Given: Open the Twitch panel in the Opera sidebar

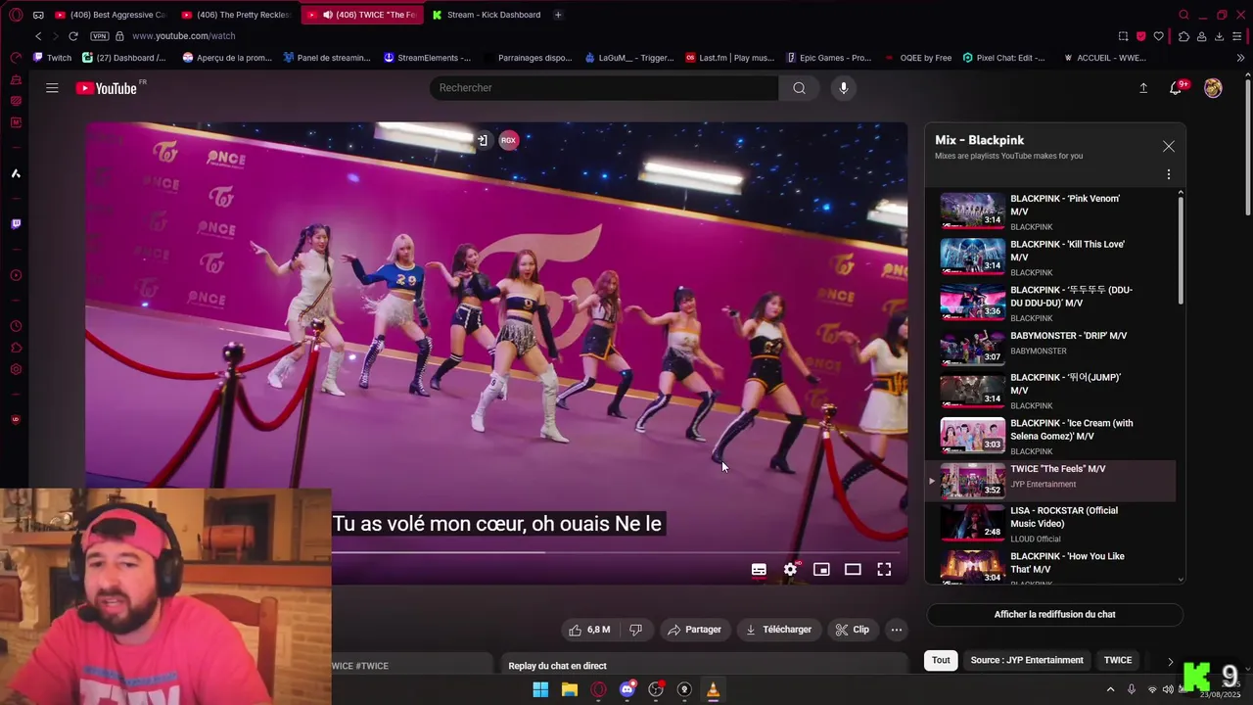Looking at the screenshot, I should coord(16,224).
